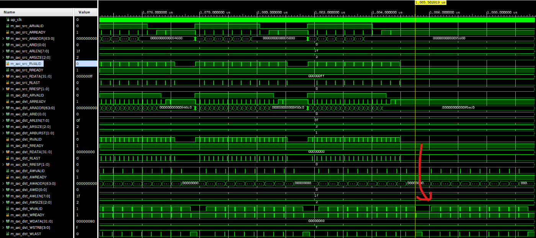The height and width of the screenshot is (238, 536).
Task: Click the bus icon of m_axi_src_ARADDR[63:0]
Action: 8,38
